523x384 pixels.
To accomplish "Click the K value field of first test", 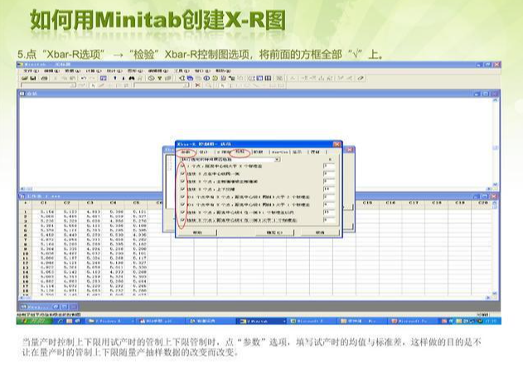I will [329, 165].
